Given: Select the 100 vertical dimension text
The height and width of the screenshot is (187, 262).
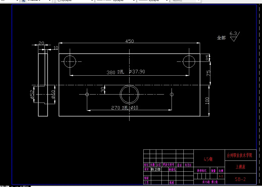Looking at the screenshot, I should tap(207, 101).
